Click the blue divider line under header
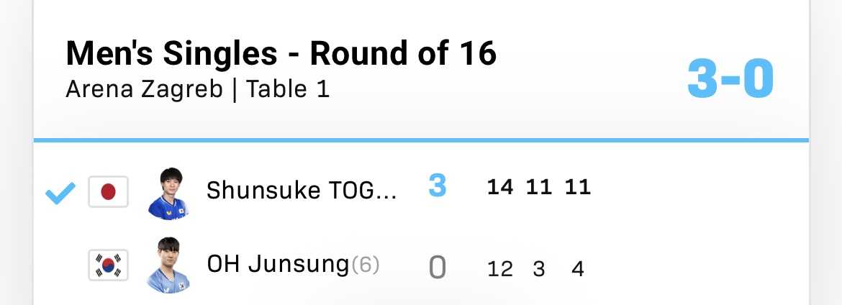Screen dimensions: 842x305 421,140
